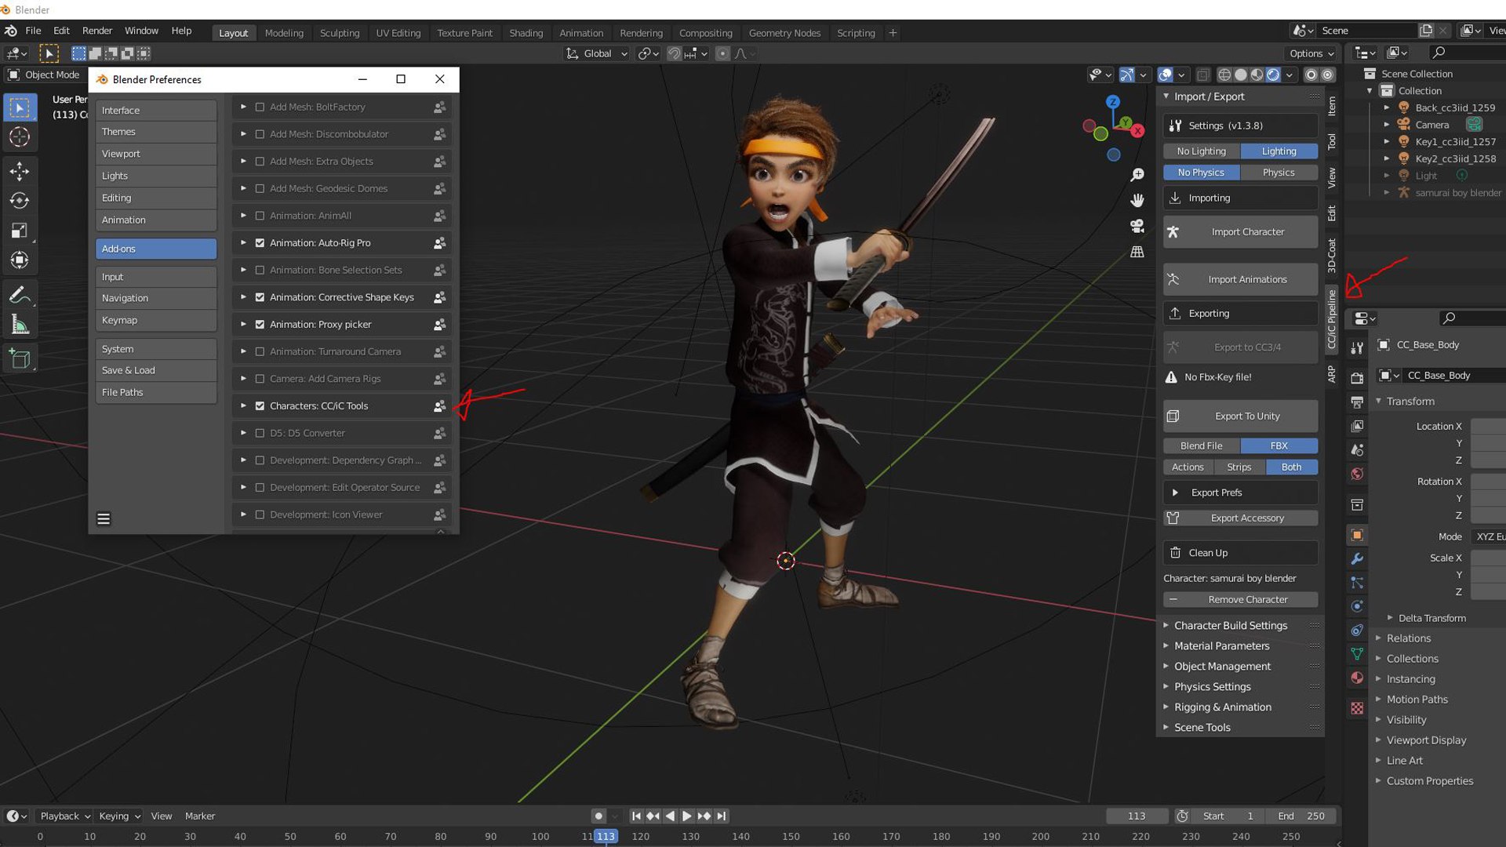Expand the Character Build Settings panel
Viewport: 1506px width, 847px height.
1230,626
